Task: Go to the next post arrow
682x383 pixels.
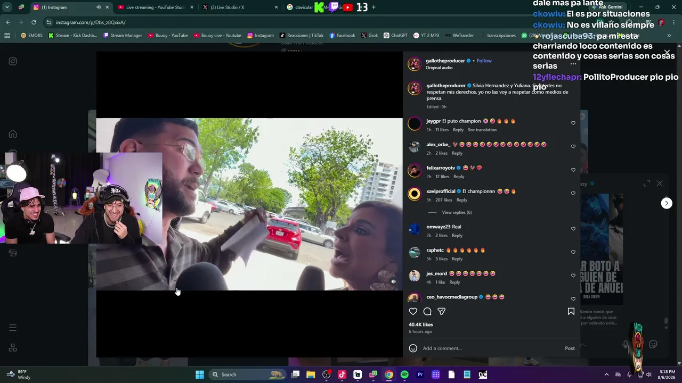Action: [x=667, y=203]
